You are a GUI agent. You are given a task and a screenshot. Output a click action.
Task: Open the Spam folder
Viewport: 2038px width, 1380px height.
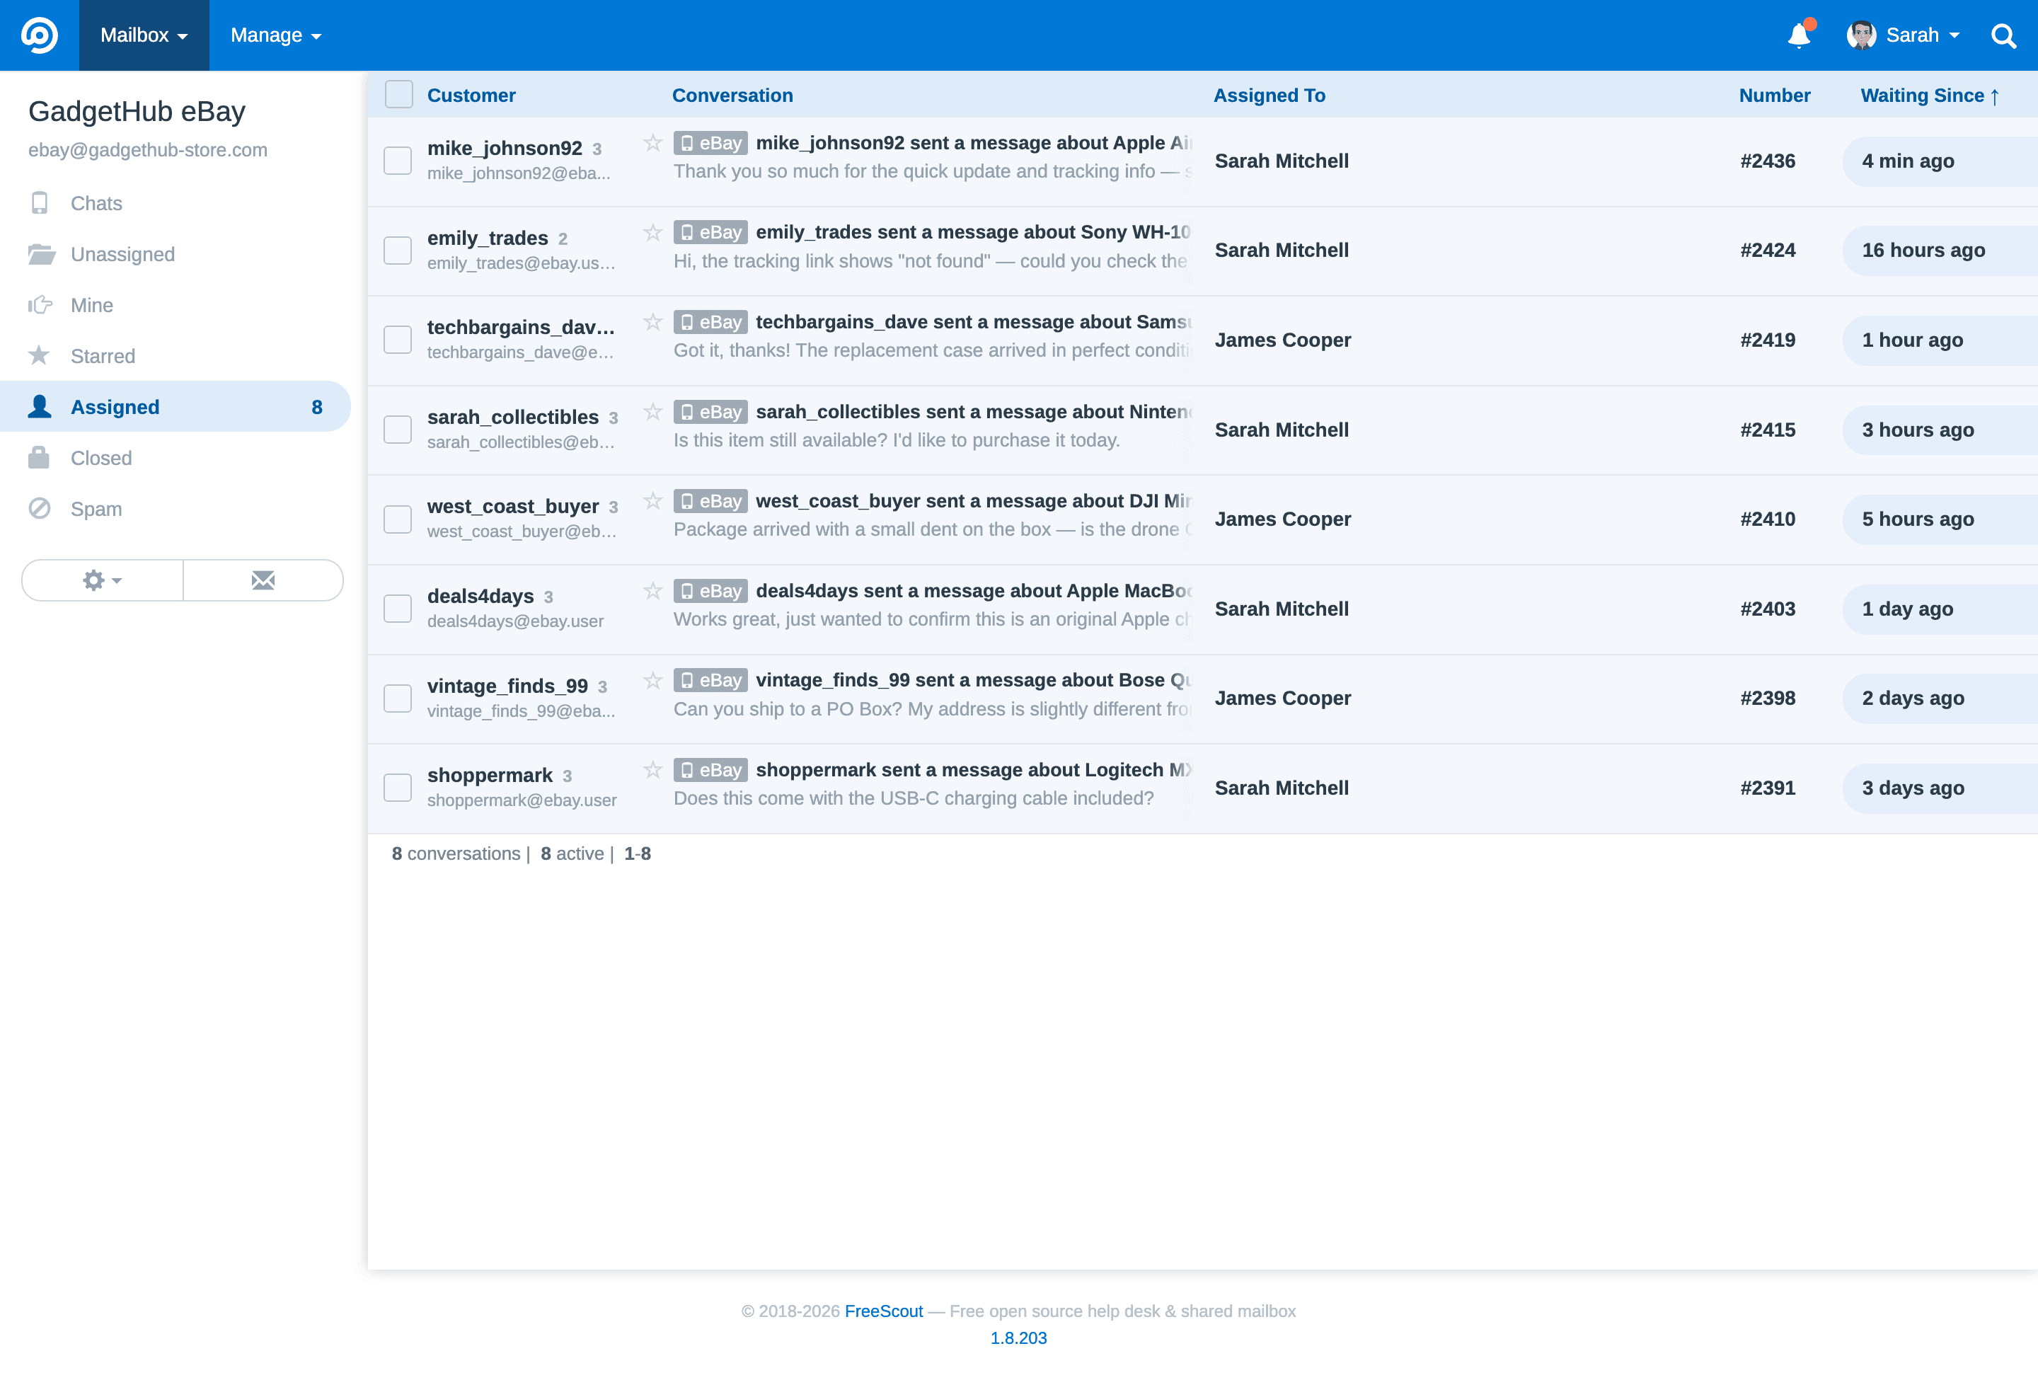[x=96, y=507]
